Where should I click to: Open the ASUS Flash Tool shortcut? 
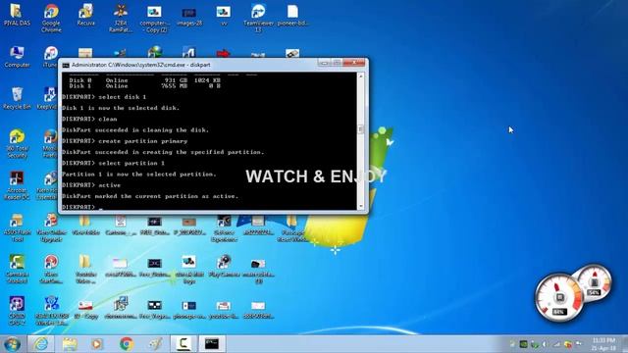click(x=17, y=227)
